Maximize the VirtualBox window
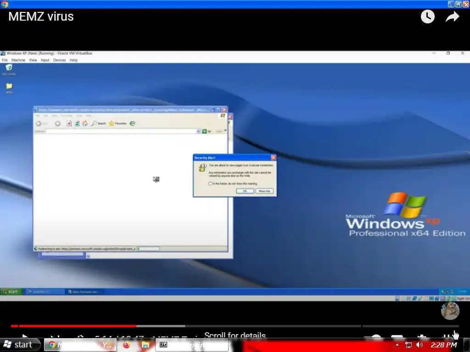470x352 pixels. 448,53
